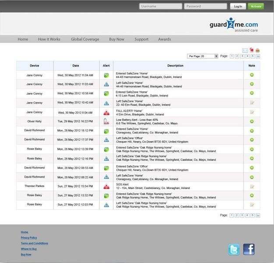This screenshot has width=274, height=263.
Task: Open the Twitter icon in footer
Action: (234, 249)
